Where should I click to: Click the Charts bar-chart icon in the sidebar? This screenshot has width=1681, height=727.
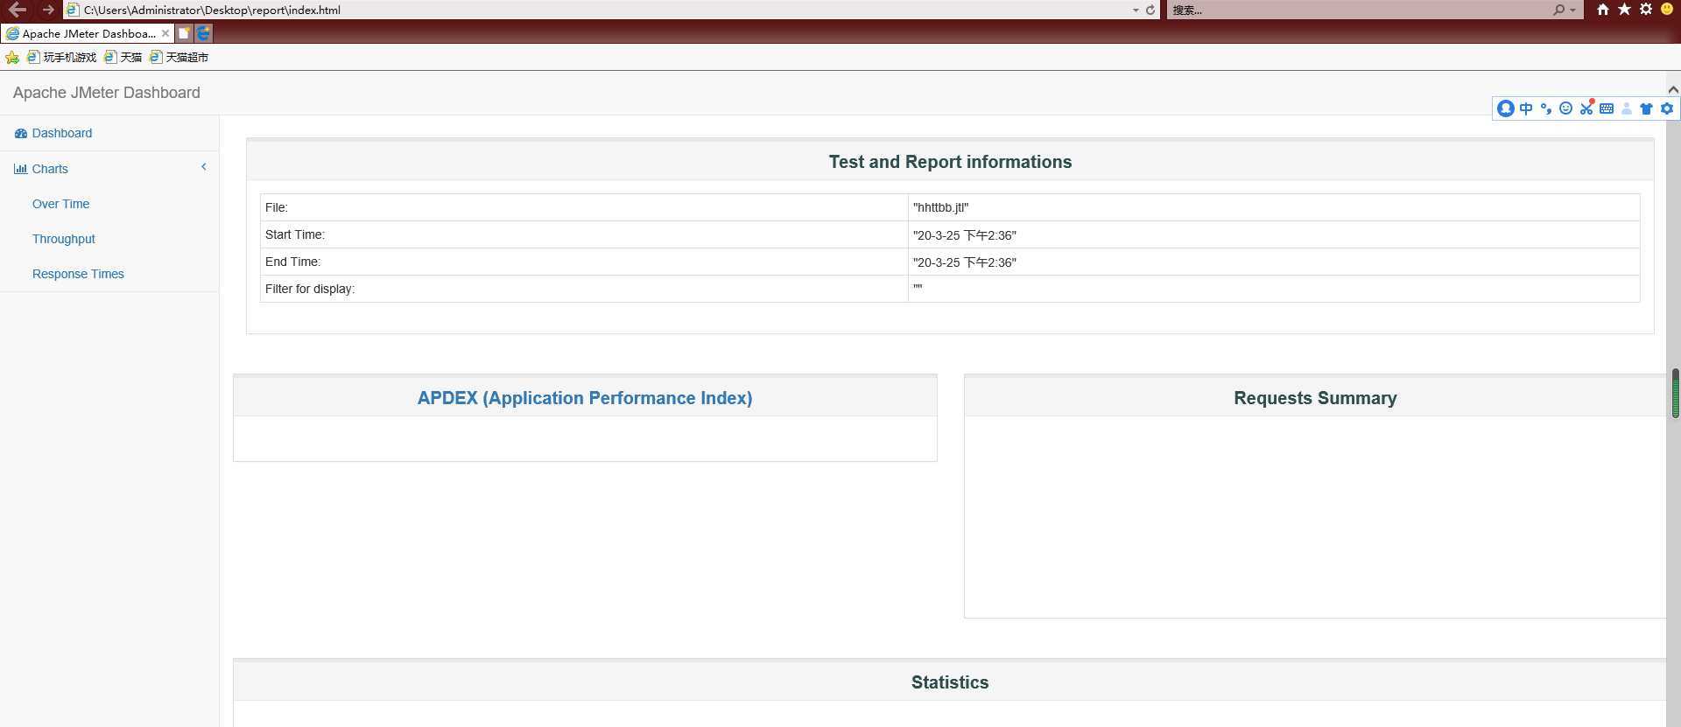coord(20,169)
